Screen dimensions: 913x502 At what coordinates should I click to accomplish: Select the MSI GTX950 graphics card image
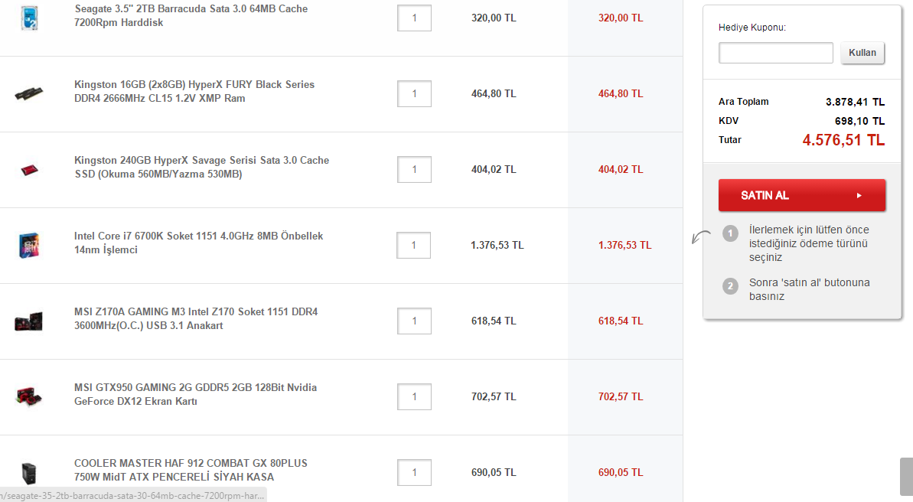coord(28,396)
